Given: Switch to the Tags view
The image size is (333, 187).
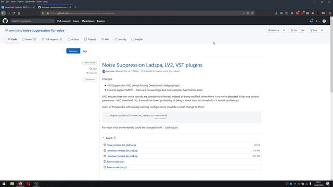Looking at the screenshot, I should 85,51.
